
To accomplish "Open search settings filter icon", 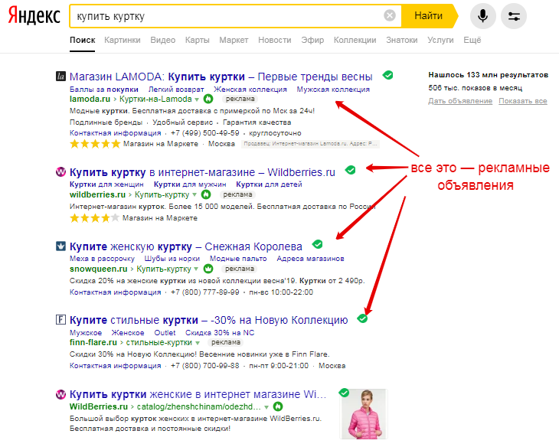I will pos(513,15).
